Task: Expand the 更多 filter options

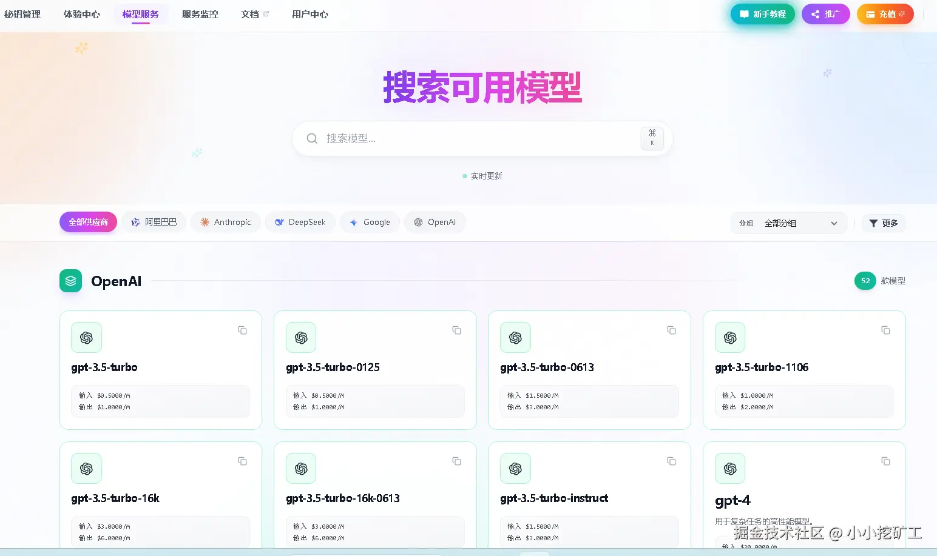Action: (884, 223)
